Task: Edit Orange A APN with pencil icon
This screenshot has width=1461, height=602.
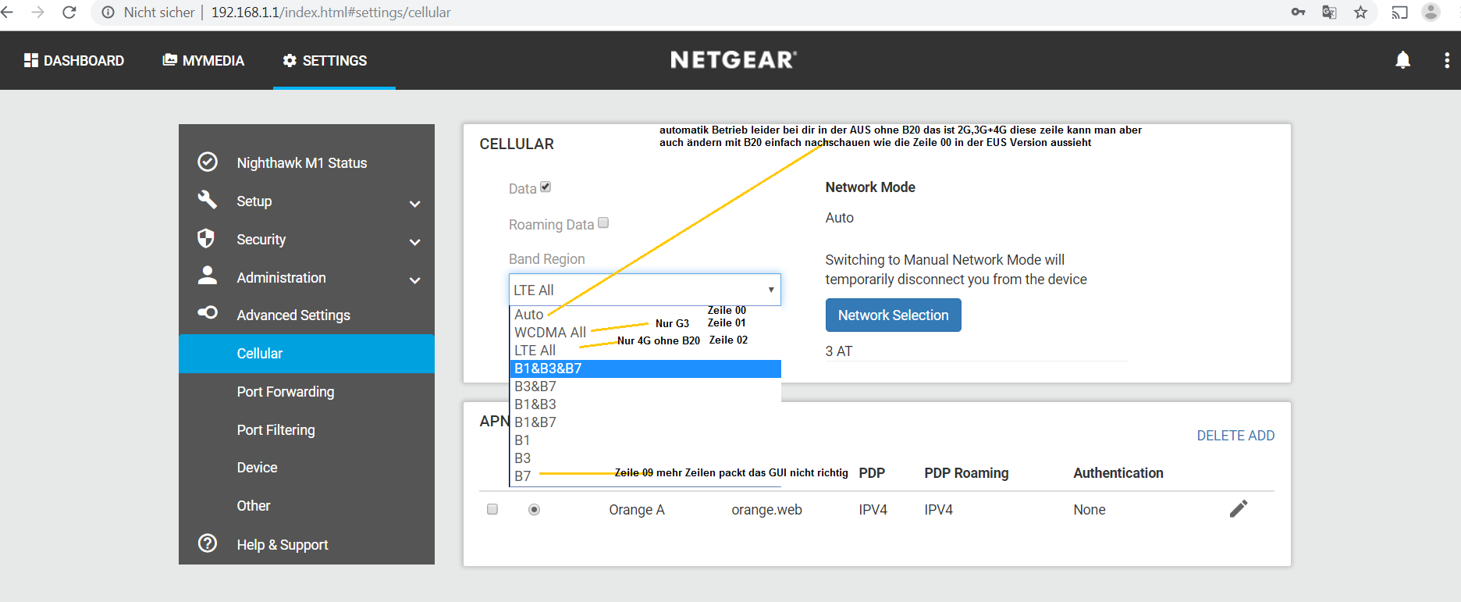Action: point(1239,509)
